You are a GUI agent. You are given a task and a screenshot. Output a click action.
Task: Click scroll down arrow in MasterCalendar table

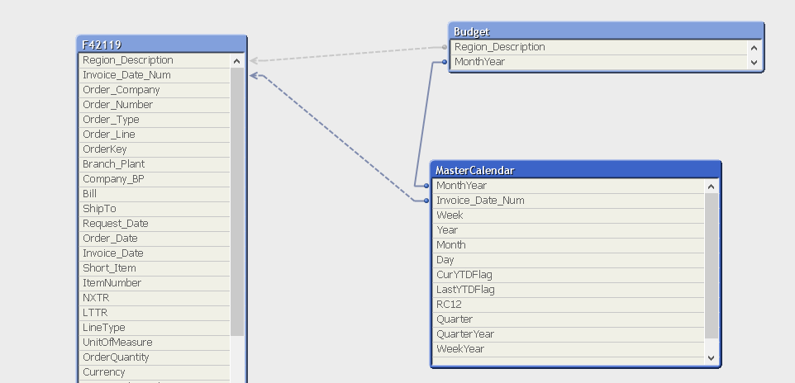712,357
